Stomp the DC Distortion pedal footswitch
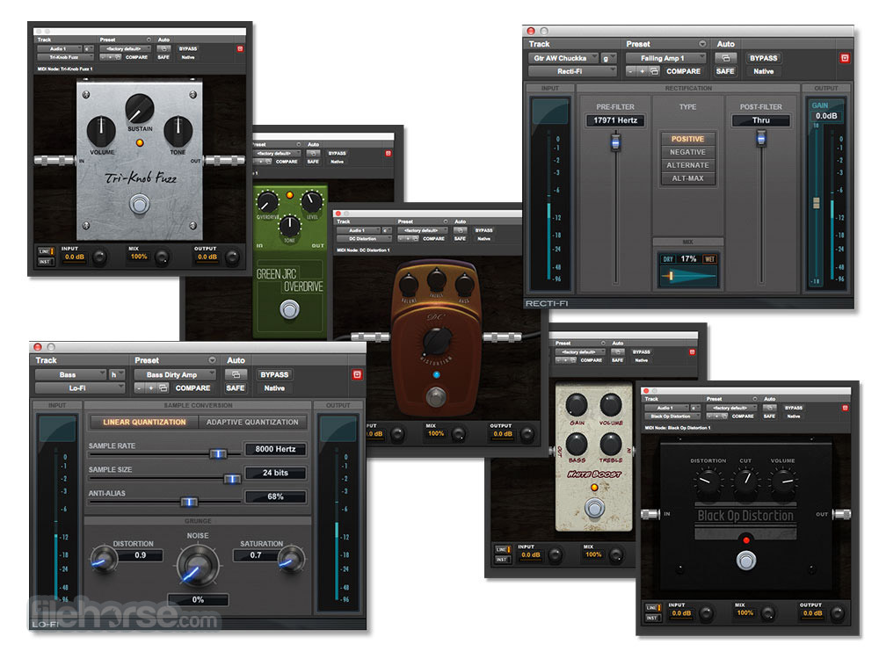Image resolution: width=879 pixels, height=659 pixels. point(436,396)
